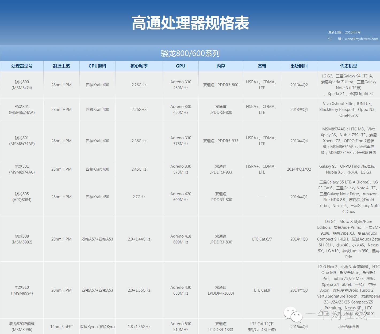Click the 处理器型号 column header

click(22, 66)
